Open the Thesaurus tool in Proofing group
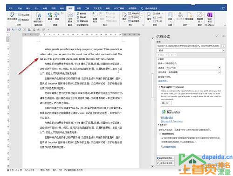The image size is (233, 176). 24,15
